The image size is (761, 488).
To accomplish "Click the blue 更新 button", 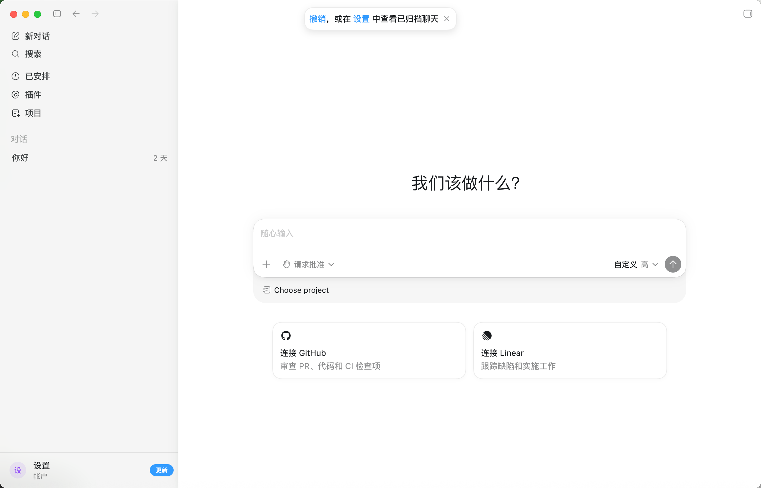I will 161,470.
